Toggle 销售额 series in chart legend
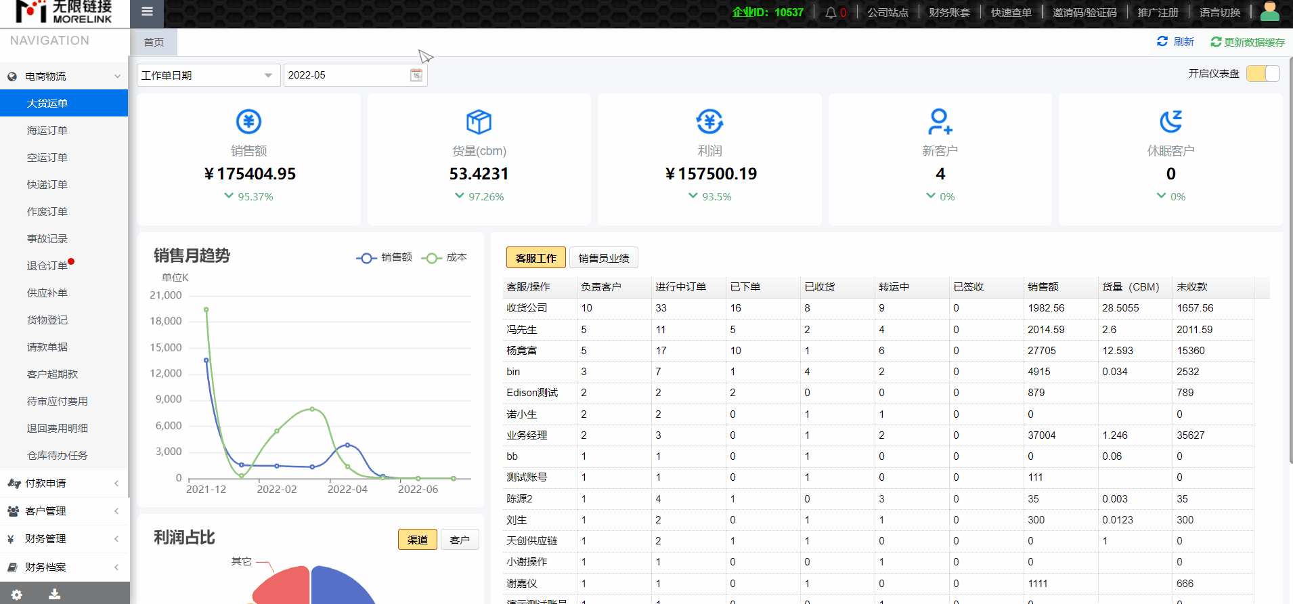Screen dimensions: 1293x604 click(385, 258)
